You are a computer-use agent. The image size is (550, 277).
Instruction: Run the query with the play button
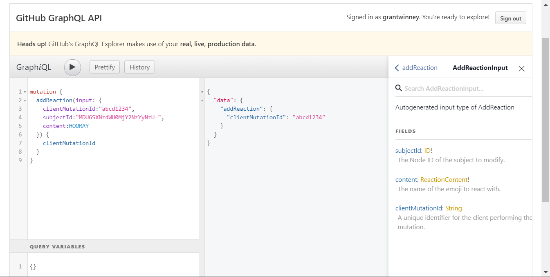coord(72,67)
